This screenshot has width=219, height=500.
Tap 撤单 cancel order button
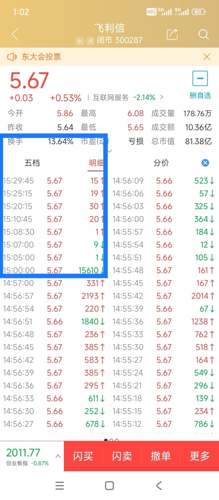coord(161,456)
